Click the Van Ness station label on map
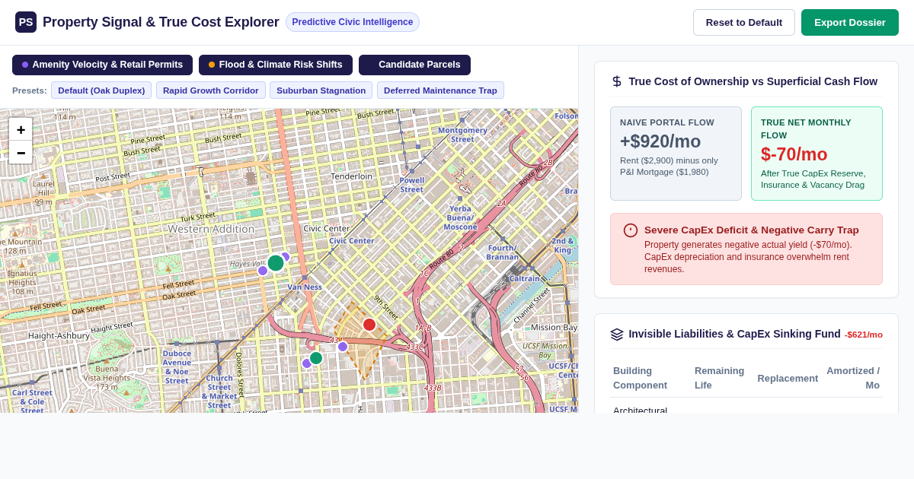Viewport: 914px width, 479px height. tap(305, 287)
